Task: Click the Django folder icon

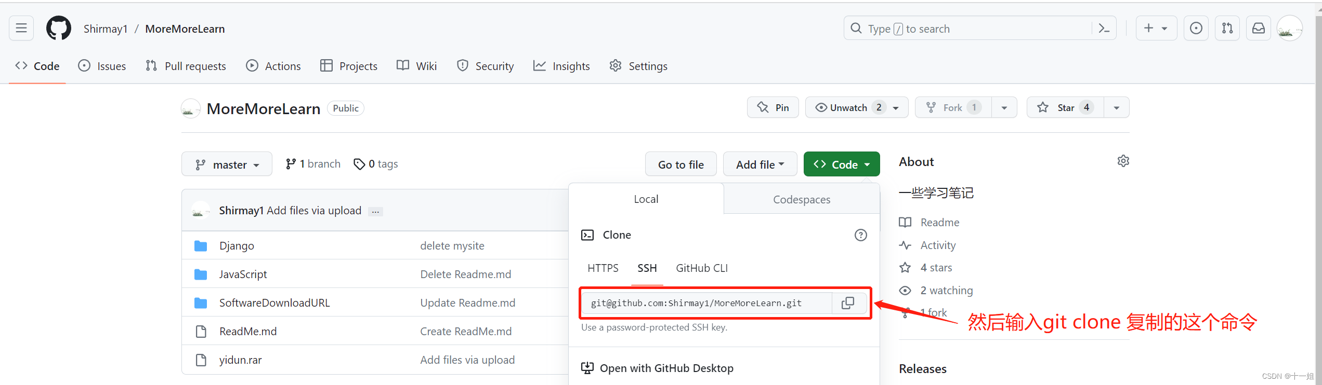Action: [x=201, y=246]
